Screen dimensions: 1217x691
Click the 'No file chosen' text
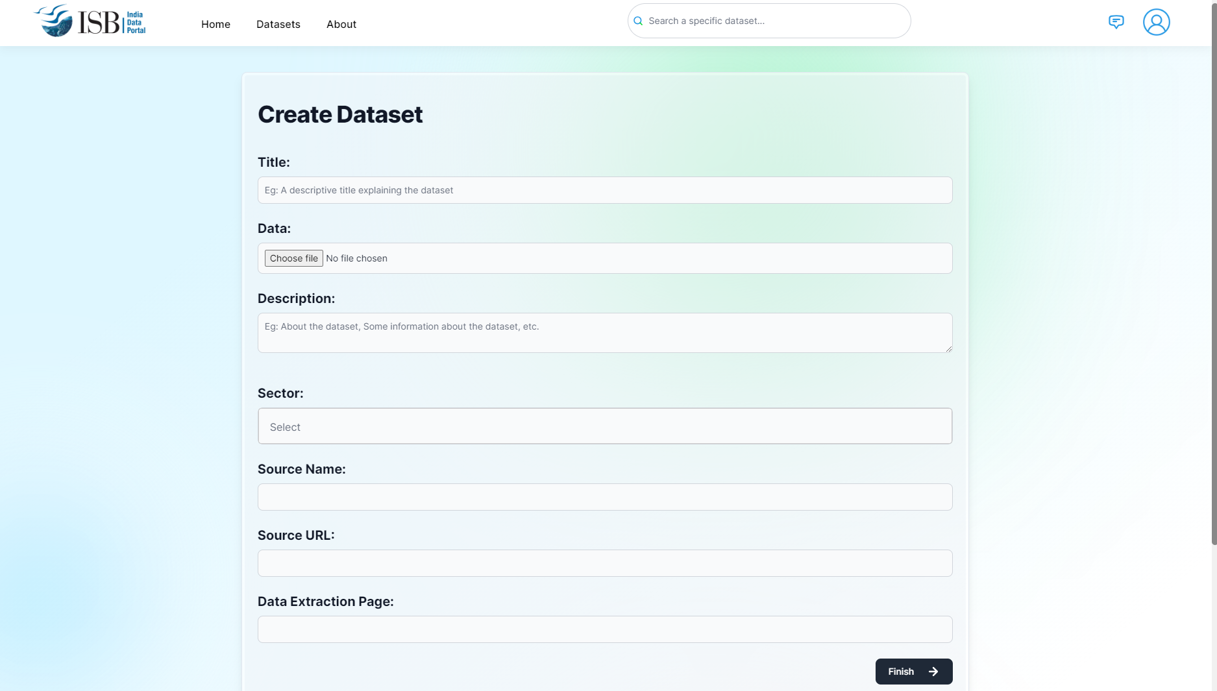[356, 258]
